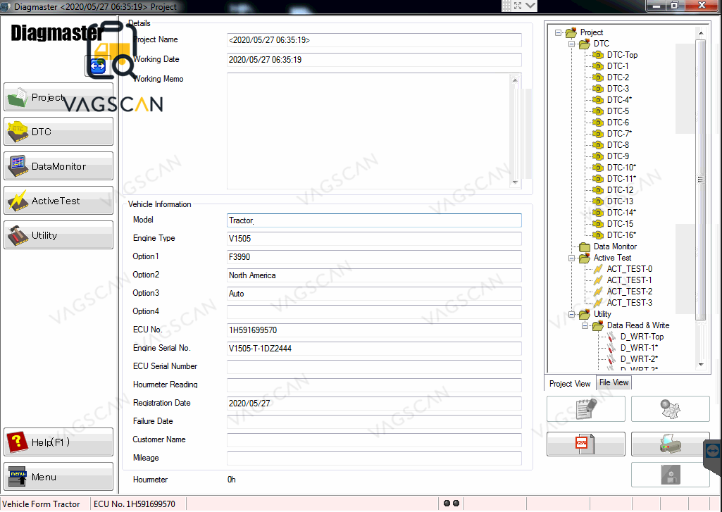Click the notepad with pencil button
Image resolution: width=722 pixels, height=512 pixels.
click(585, 408)
